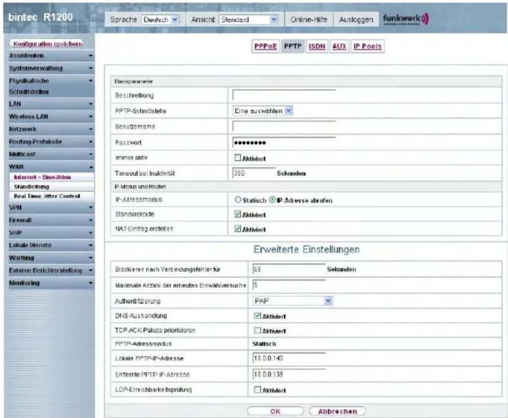The width and height of the screenshot is (508, 418).
Task: Focus the Benutzername input field
Action: [x=284, y=126]
